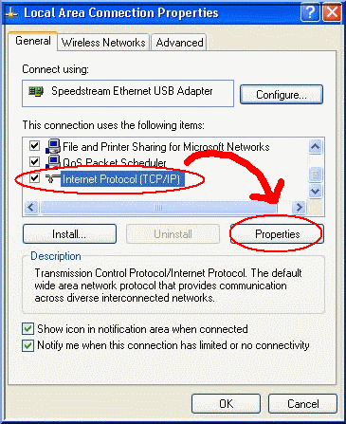Click the Internet Protocol (TCP/IP) network icon

52,178
